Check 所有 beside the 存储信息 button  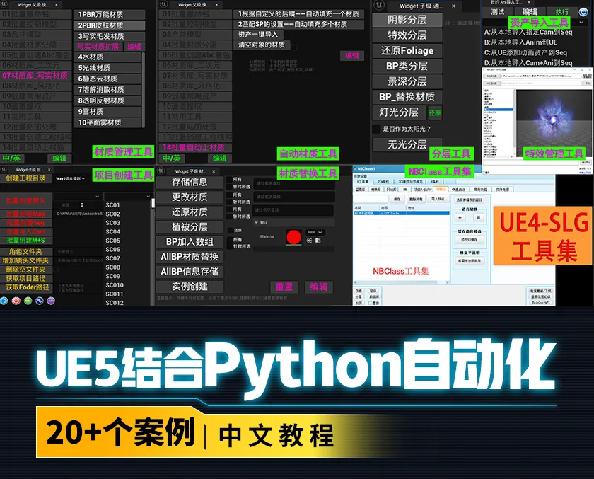coord(229,179)
